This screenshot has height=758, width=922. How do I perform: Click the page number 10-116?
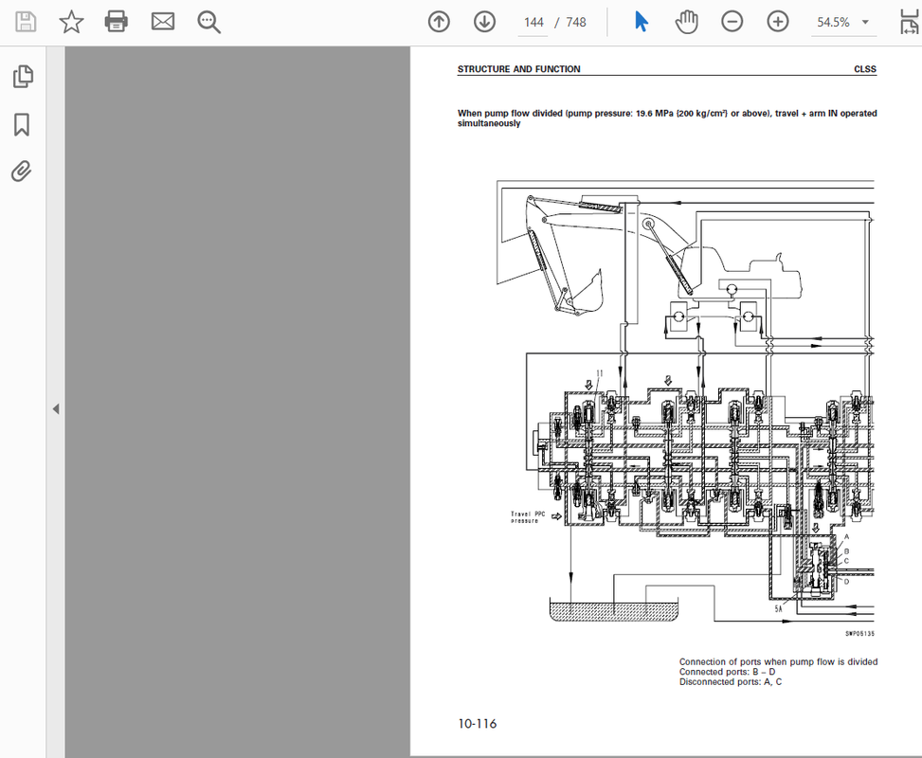coord(478,724)
